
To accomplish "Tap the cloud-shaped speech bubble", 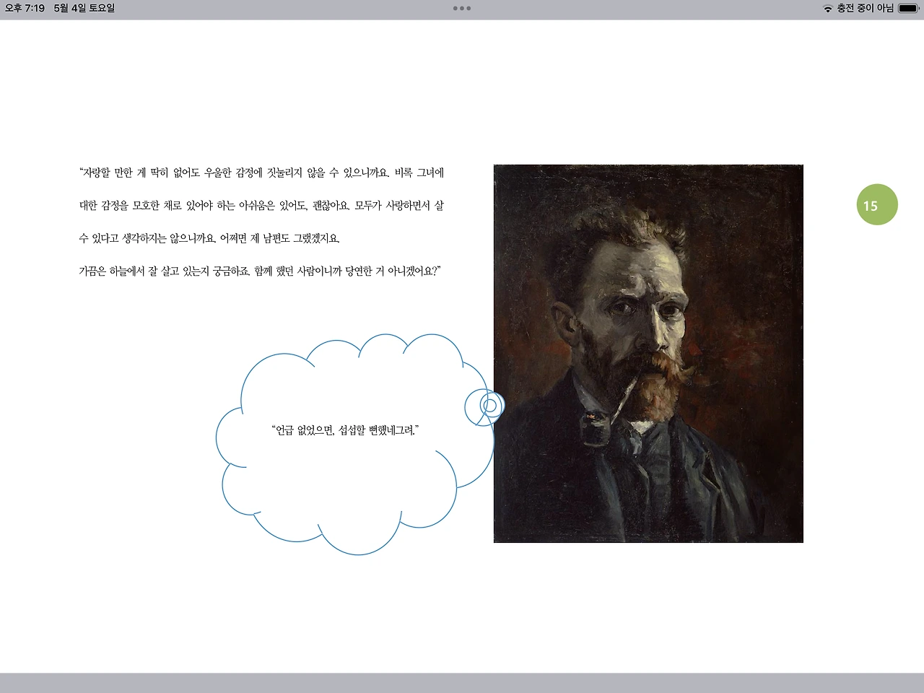I will click(x=359, y=444).
